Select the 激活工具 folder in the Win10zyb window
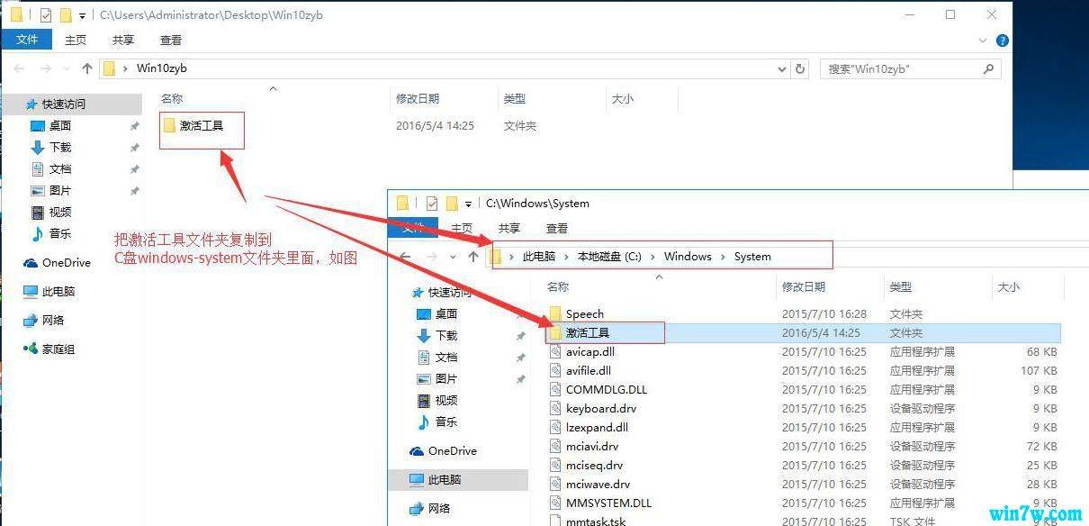 (201, 126)
